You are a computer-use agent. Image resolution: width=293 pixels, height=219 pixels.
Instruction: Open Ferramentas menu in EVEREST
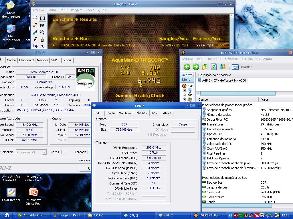coord(251,59)
